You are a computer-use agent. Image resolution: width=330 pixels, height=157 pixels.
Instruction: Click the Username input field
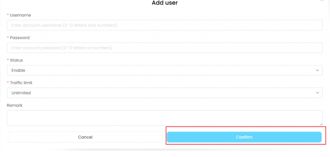[164, 25]
